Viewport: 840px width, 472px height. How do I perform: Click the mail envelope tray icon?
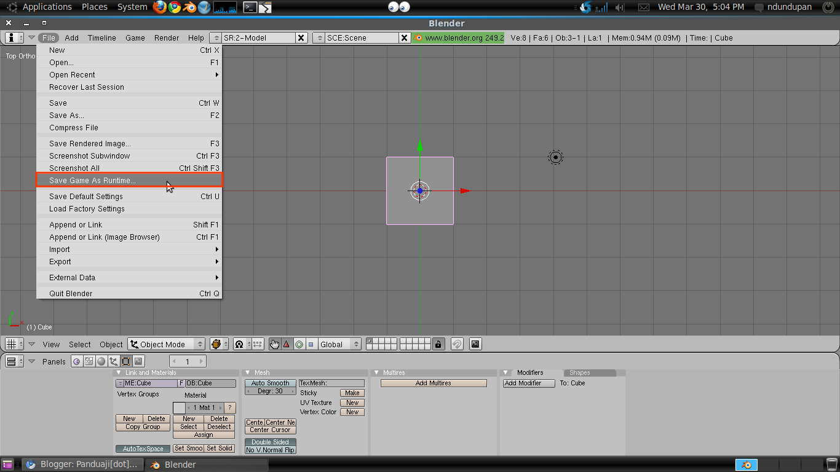tap(643, 7)
